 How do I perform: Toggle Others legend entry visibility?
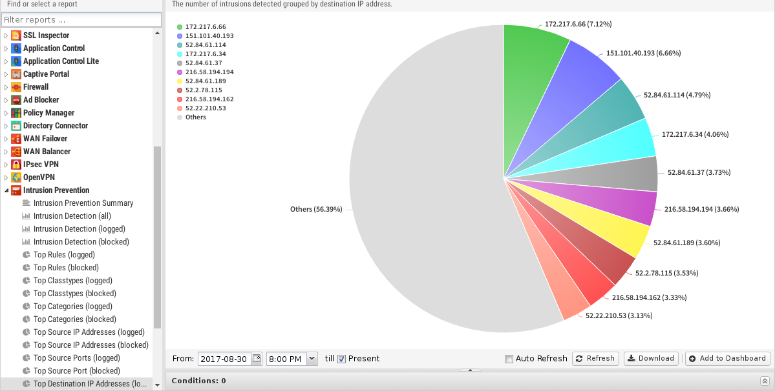point(191,117)
